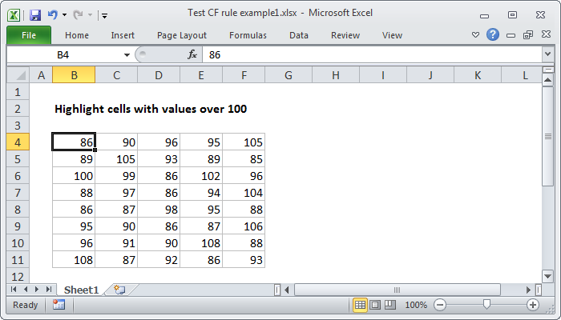Undo the last action
The image size is (561, 320).
click(x=52, y=14)
